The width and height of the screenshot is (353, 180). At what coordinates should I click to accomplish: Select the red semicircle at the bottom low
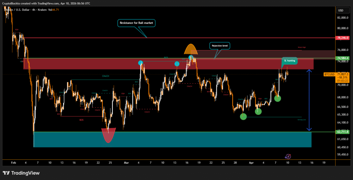(x=108, y=135)
